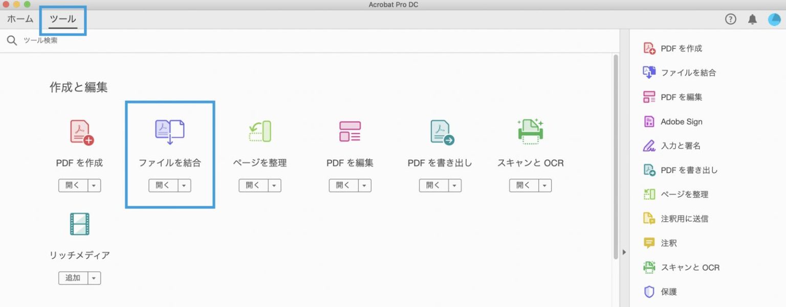
Task: Choose Adobe Sign in right sidebar
Action: click(681, 122)
